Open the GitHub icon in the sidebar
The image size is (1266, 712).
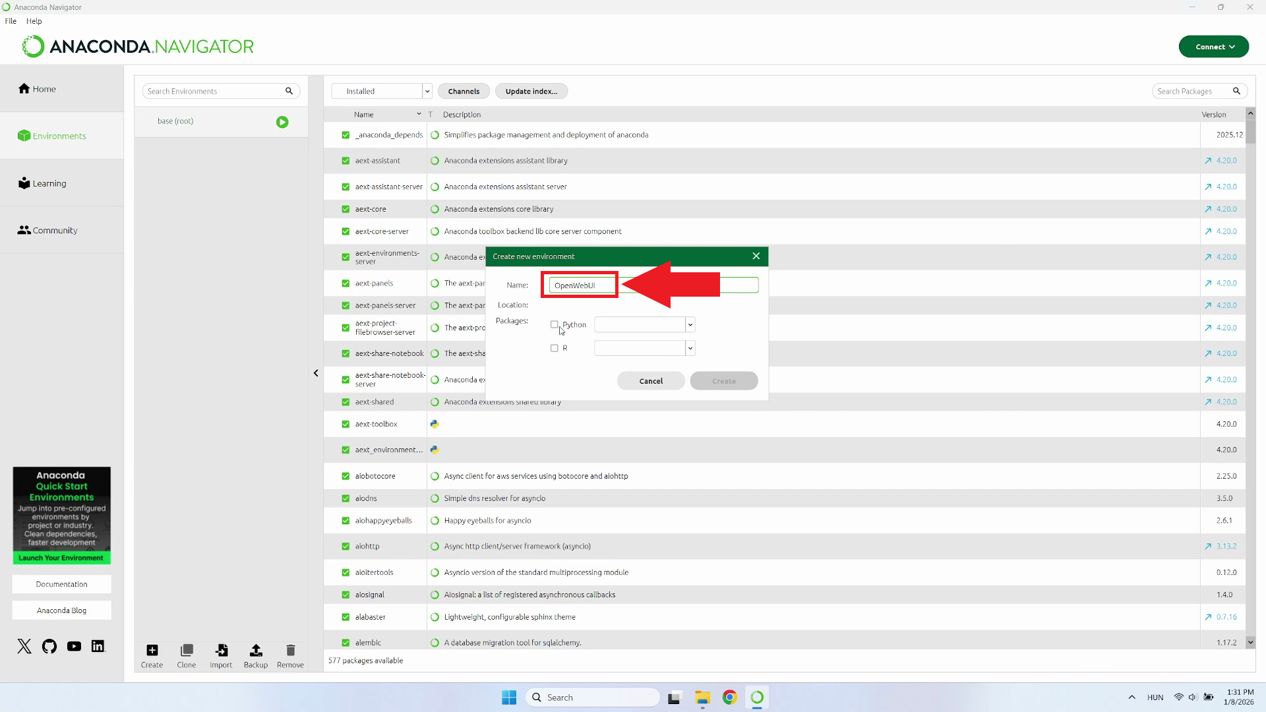(x=49, y=647)
